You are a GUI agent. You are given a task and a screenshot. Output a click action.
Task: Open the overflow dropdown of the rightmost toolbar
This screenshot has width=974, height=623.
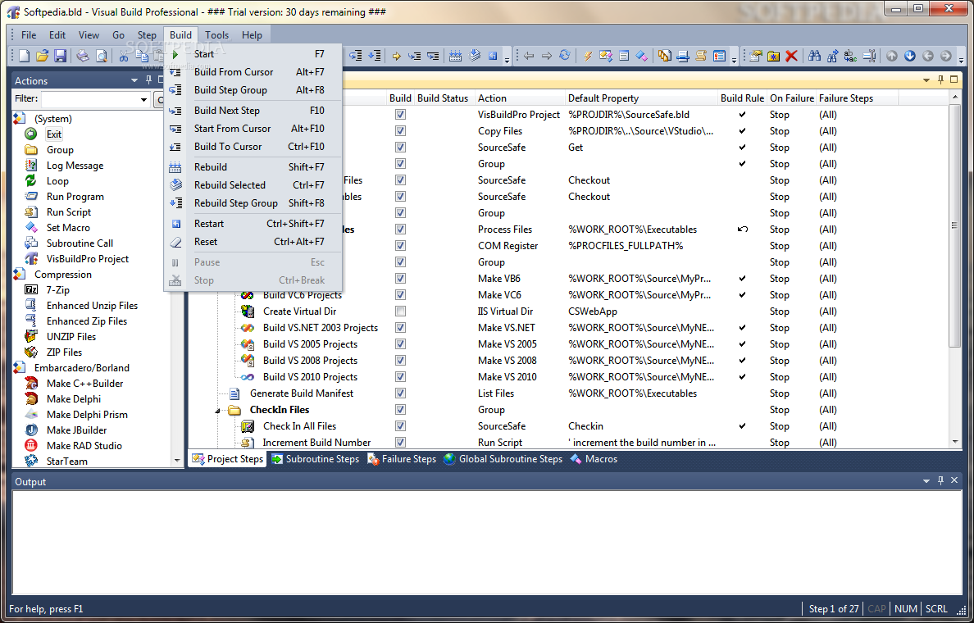(x=962, y=60)
